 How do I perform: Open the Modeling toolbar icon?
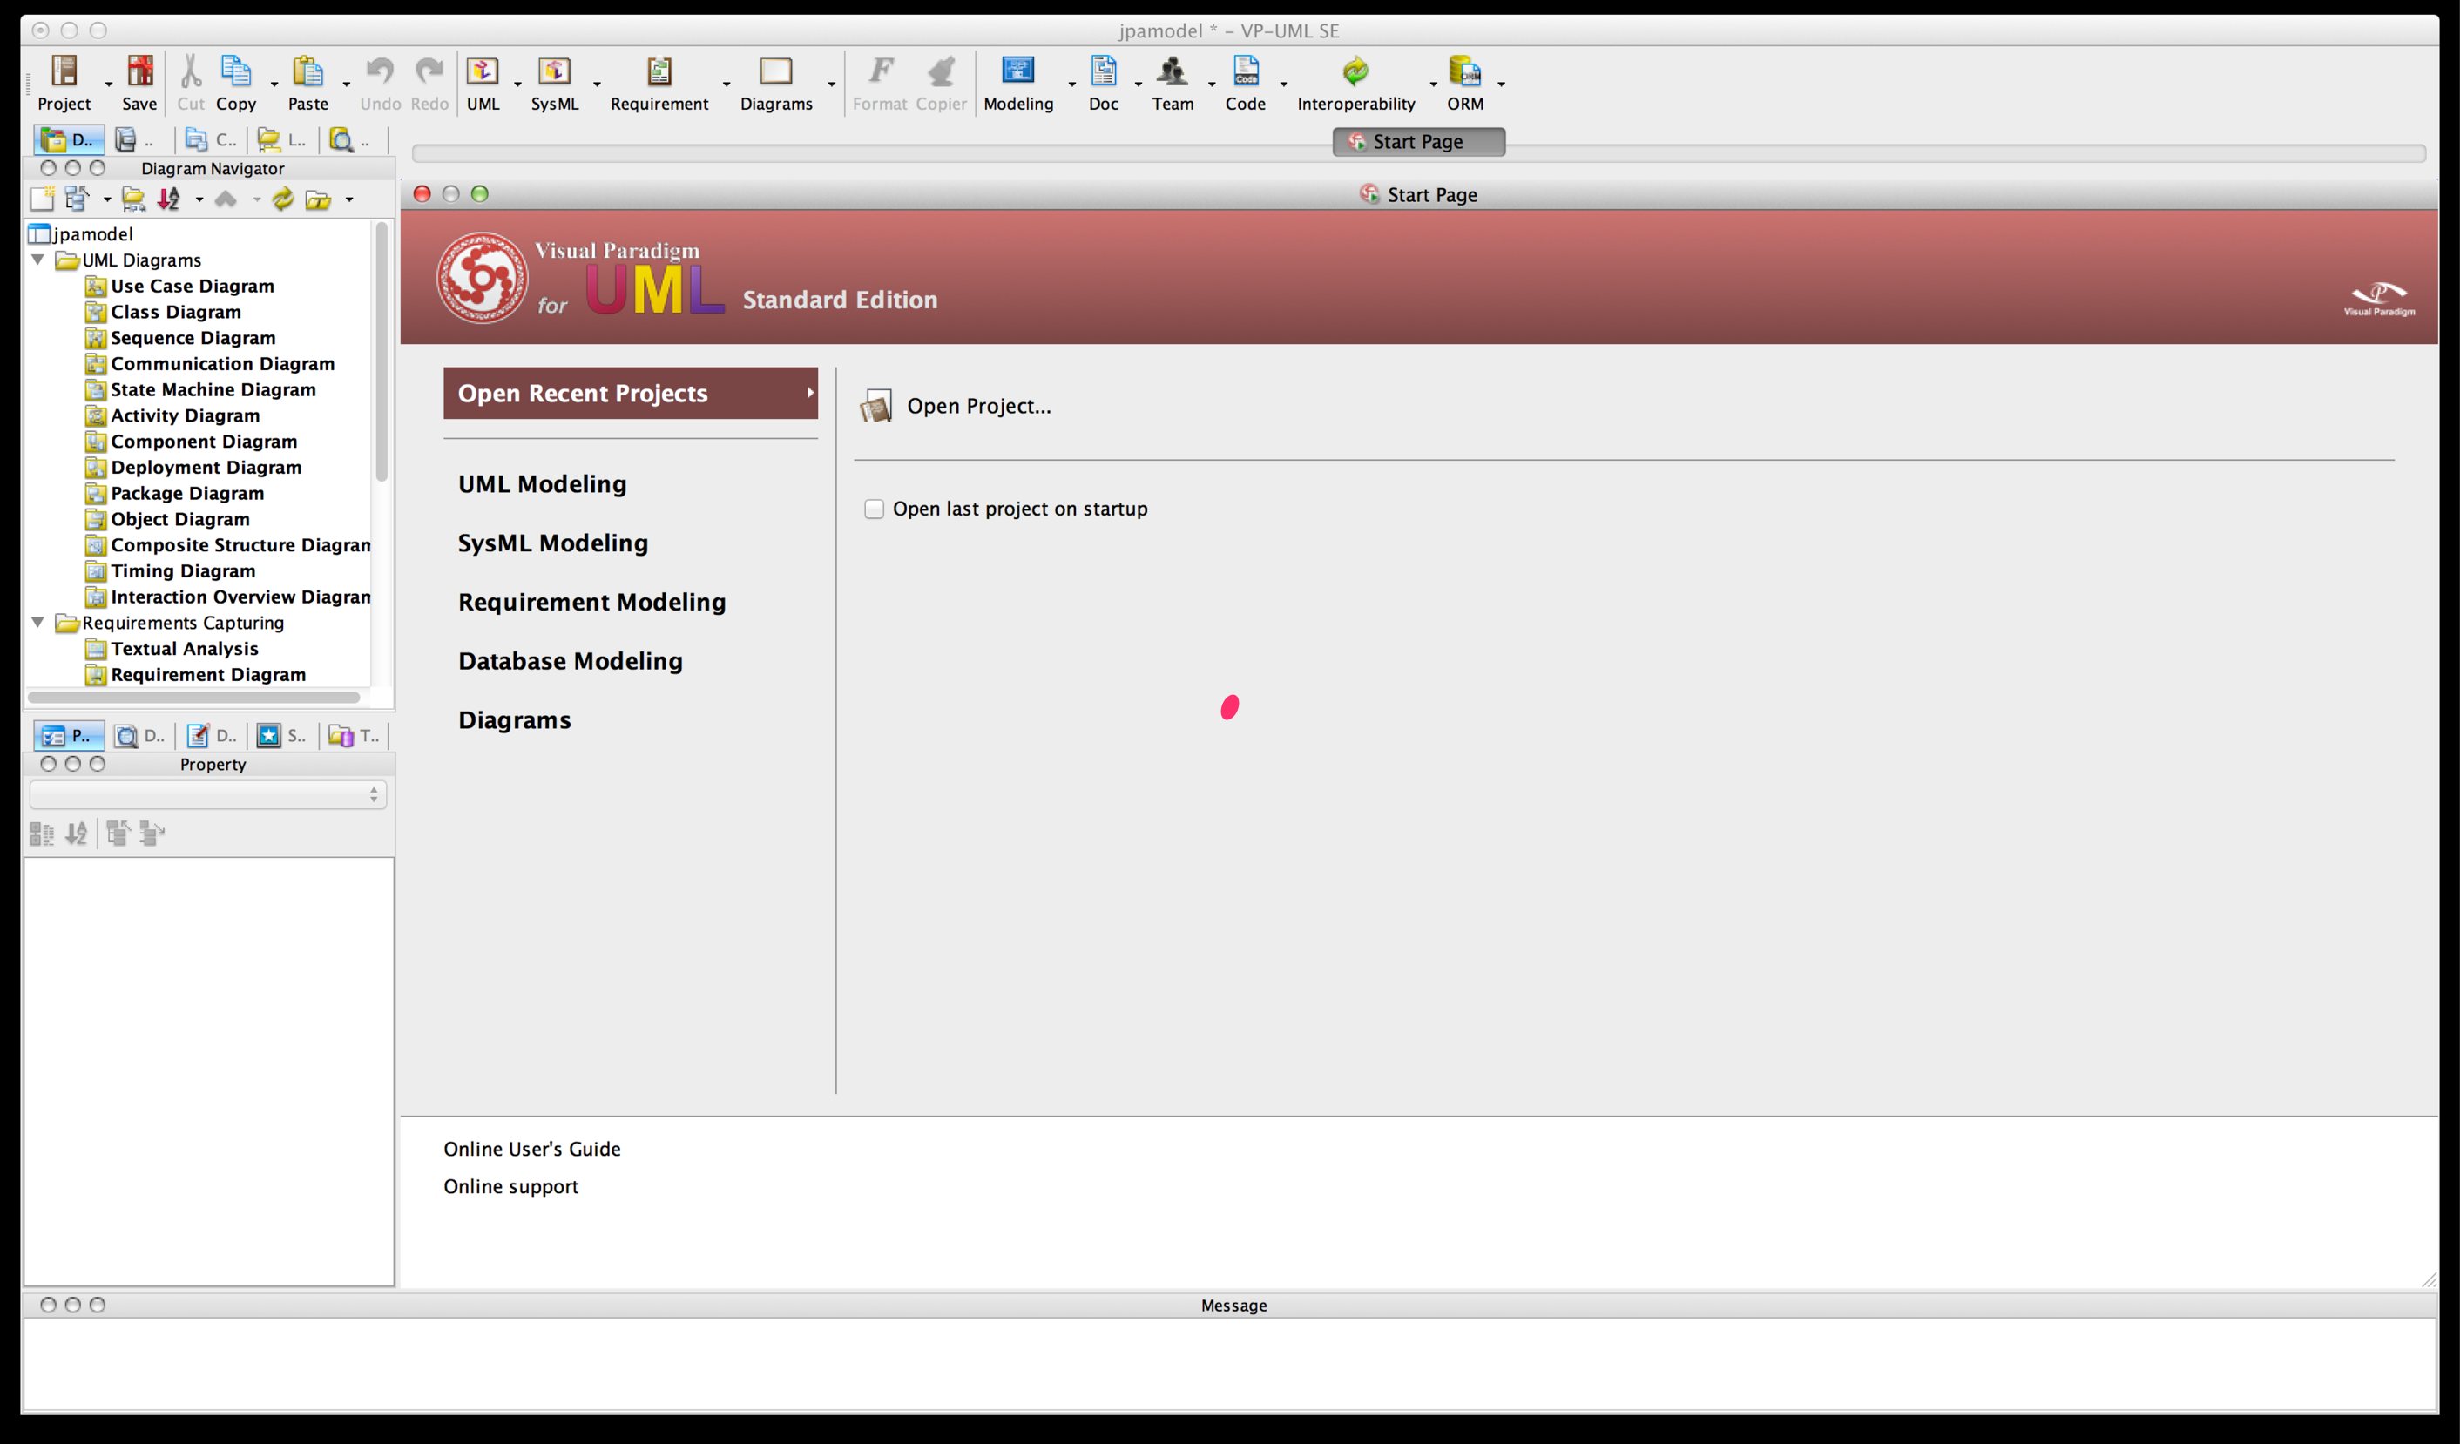pos(1018,71)
